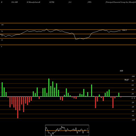Click the 50 level label on RSI axis
The width and height of the screenshot is (136, 136).
click(x=2, y=36)
